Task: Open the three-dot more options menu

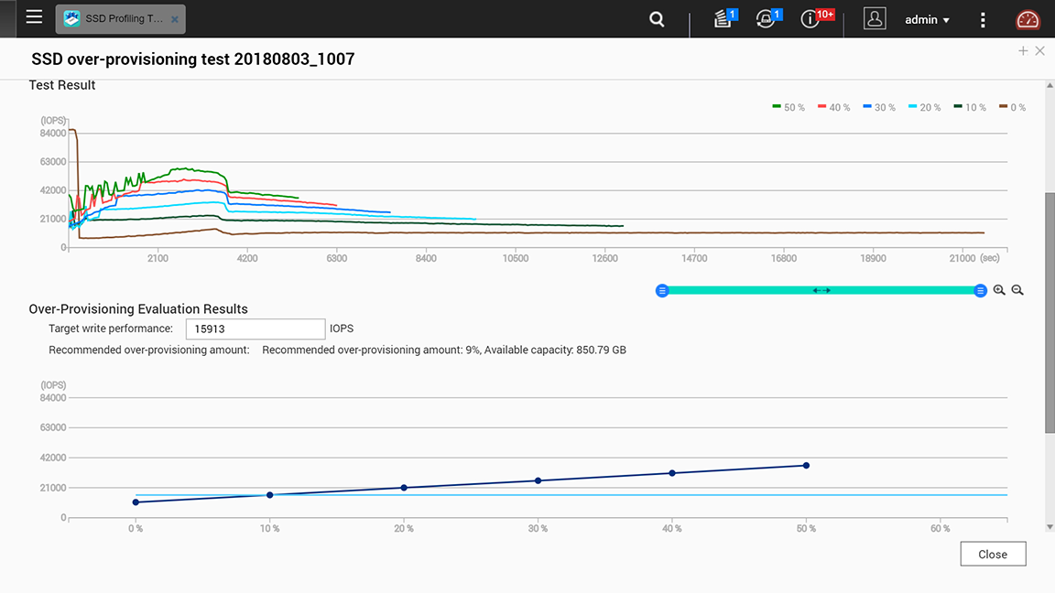Action: [983, 19]
